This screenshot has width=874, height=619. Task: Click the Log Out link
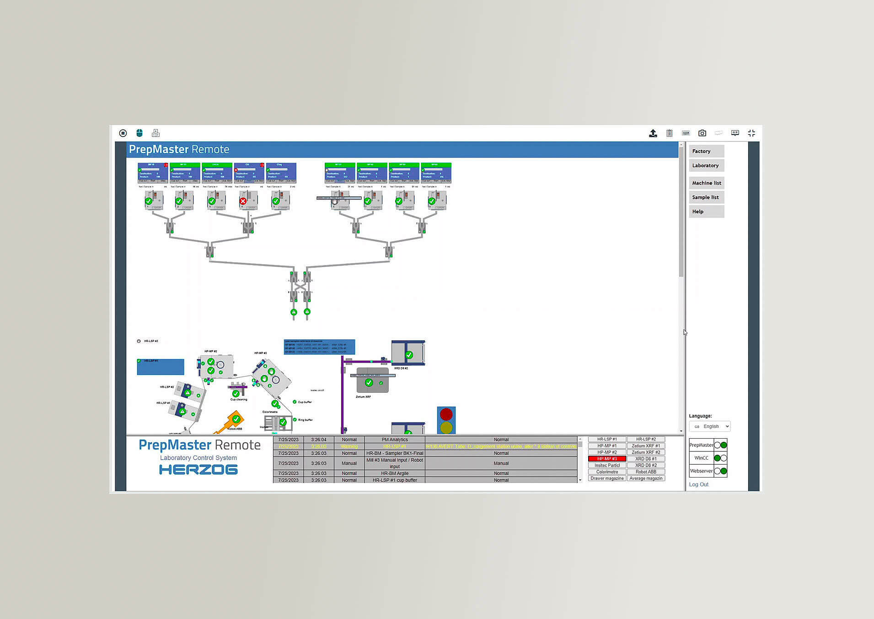pos(699,484)
